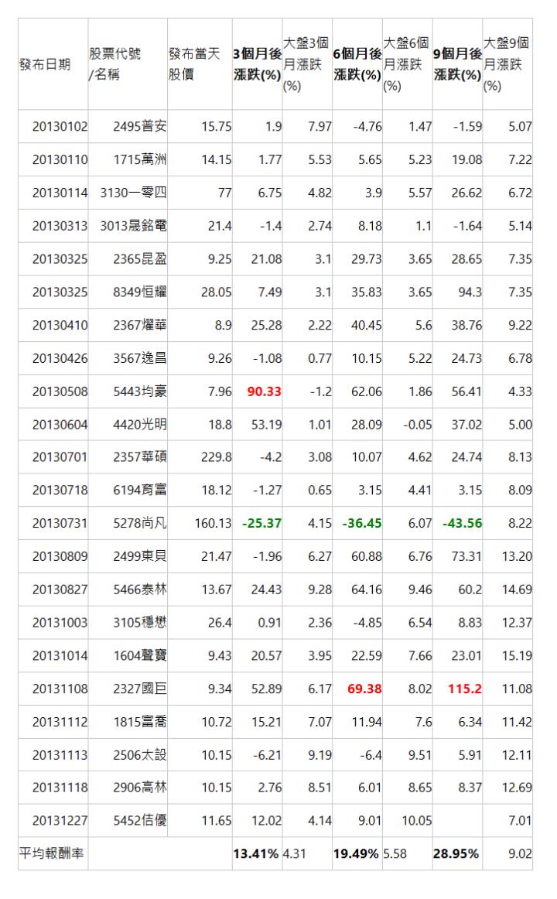This screenshot has height=899, width=557.
Task: Select stock name 2906高林
Action: pos(140,788)
